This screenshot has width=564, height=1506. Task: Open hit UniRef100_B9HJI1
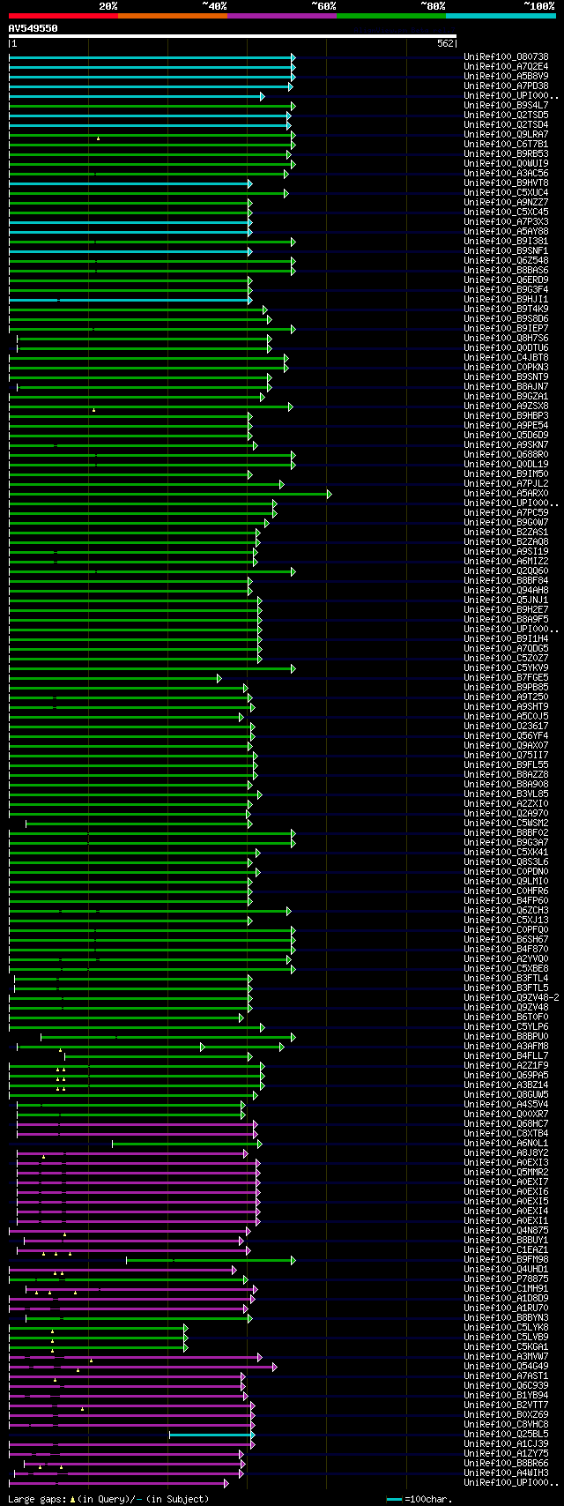[506, 300]
